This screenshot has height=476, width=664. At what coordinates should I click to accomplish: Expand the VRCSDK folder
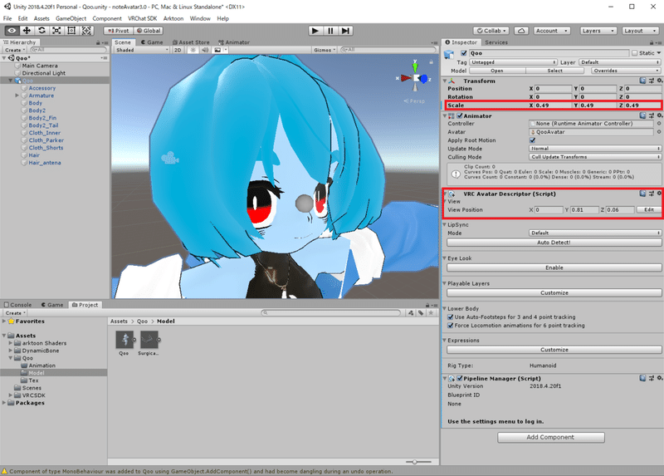click(x=11, y=395)
